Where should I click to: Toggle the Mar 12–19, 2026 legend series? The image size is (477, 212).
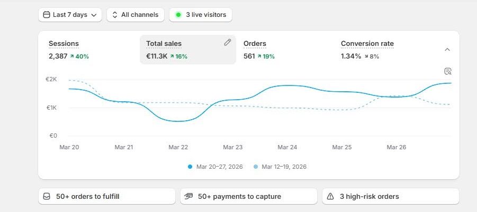[280, 167]
